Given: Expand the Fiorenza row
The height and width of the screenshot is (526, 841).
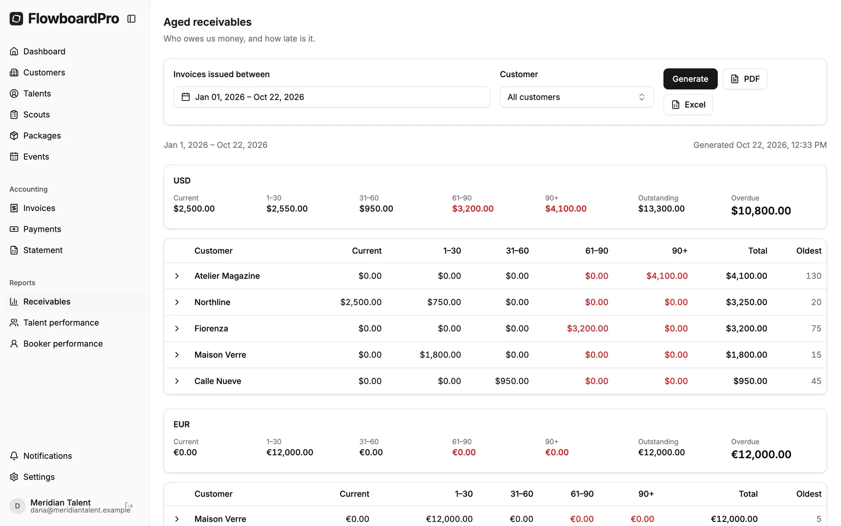Looking at the screenshot, I should pos(177,328).
